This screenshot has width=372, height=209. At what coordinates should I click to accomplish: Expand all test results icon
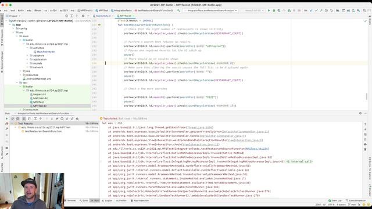point(35,118)
